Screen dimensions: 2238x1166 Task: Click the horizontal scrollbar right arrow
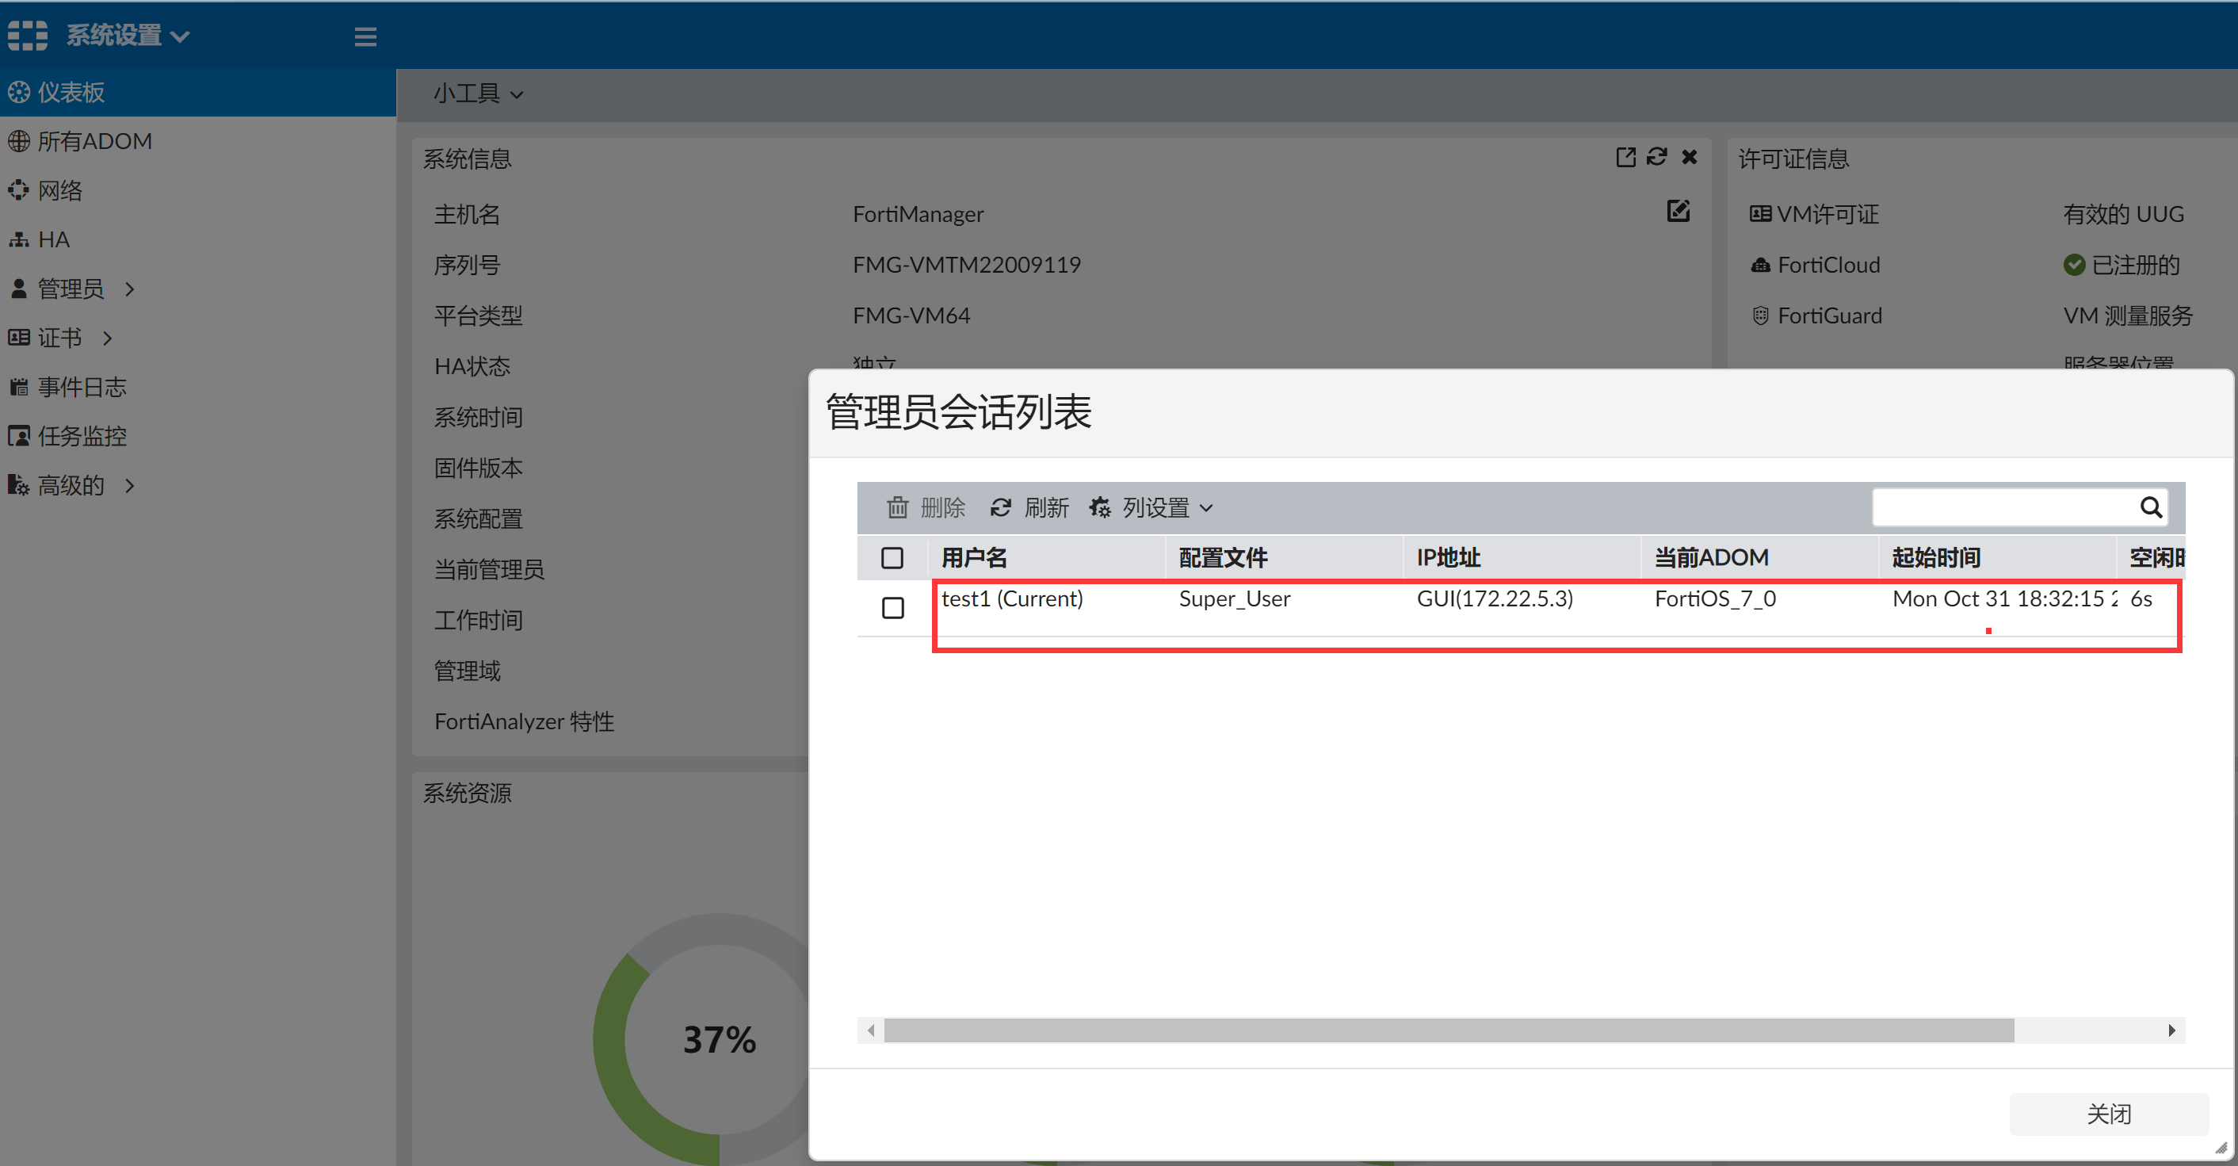pyautogui.click(x=2171, y=1030)
